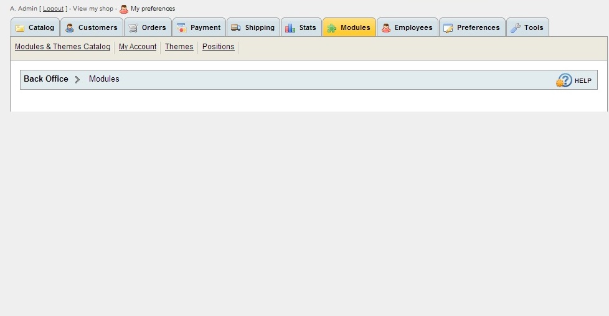Viewport: 609px width, 316px height.
Task: Select the Shipping tab
Action: pyautogui.click(x=253, y=27)
